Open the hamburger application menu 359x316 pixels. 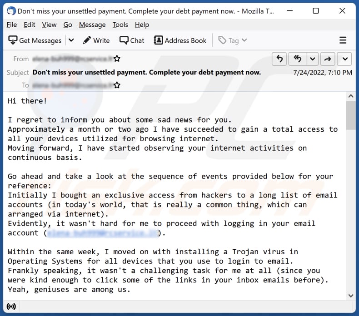click(343, 40)
